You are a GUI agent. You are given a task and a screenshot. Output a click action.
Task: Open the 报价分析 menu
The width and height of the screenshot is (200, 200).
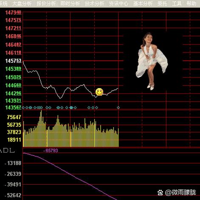coord(46,3)
